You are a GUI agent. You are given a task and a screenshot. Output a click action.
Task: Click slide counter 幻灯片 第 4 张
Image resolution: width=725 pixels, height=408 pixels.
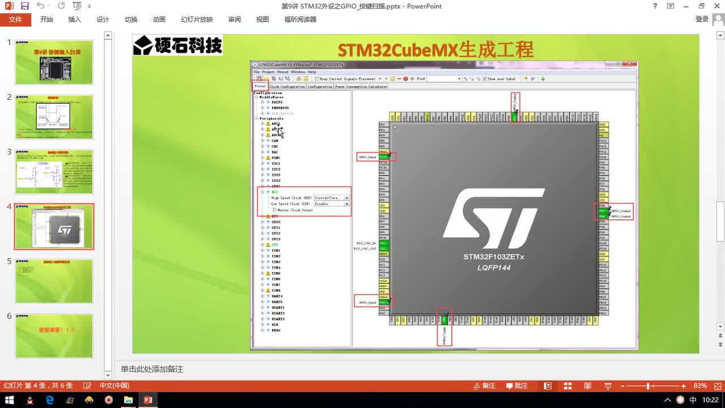[x=37, y=386]
